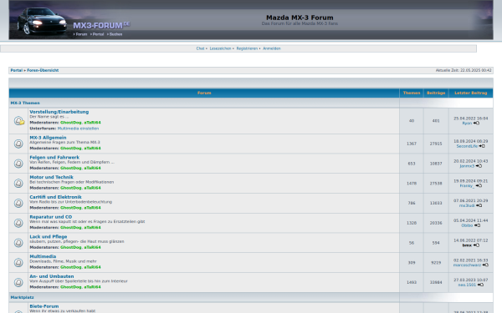Click the An- und Umbauten forum status icon

coord(18,282)
